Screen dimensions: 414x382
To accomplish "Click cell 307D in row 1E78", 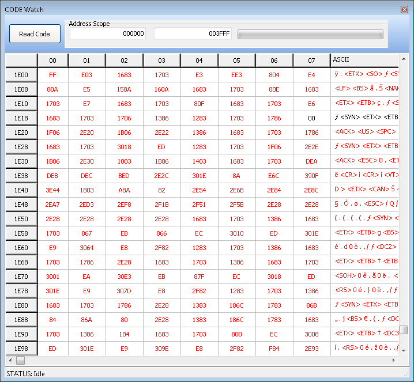I will click(x=124, y=291).
